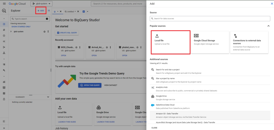Switch to the Untitled query tab

[x=70, y=12]
